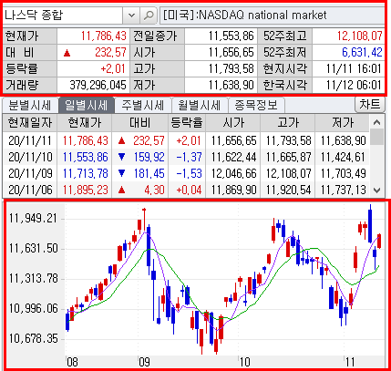
Task: Click the table scrollbar down arrow
Action: click(x=376, y=191)
